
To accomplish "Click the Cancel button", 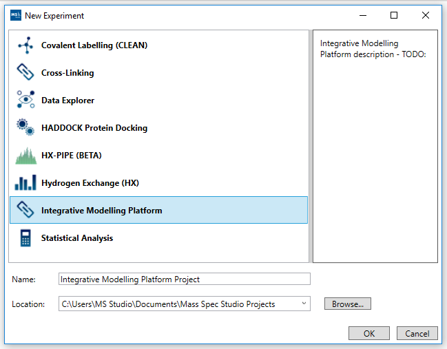I will (417, 333).
